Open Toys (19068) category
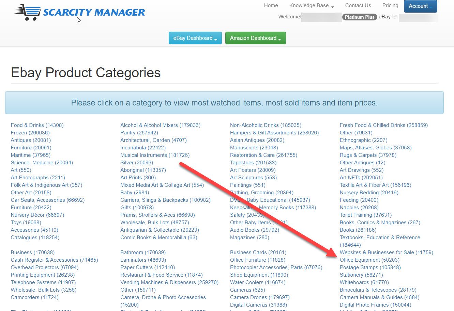 coord(26,223)
